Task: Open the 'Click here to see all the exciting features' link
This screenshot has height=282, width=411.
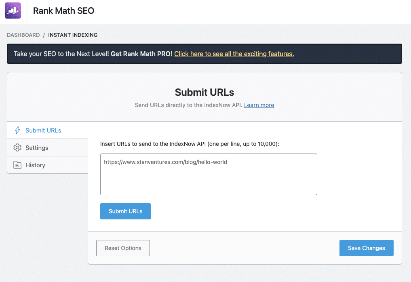Action: tap(234, 54)
